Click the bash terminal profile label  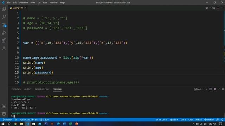point(198,89)
